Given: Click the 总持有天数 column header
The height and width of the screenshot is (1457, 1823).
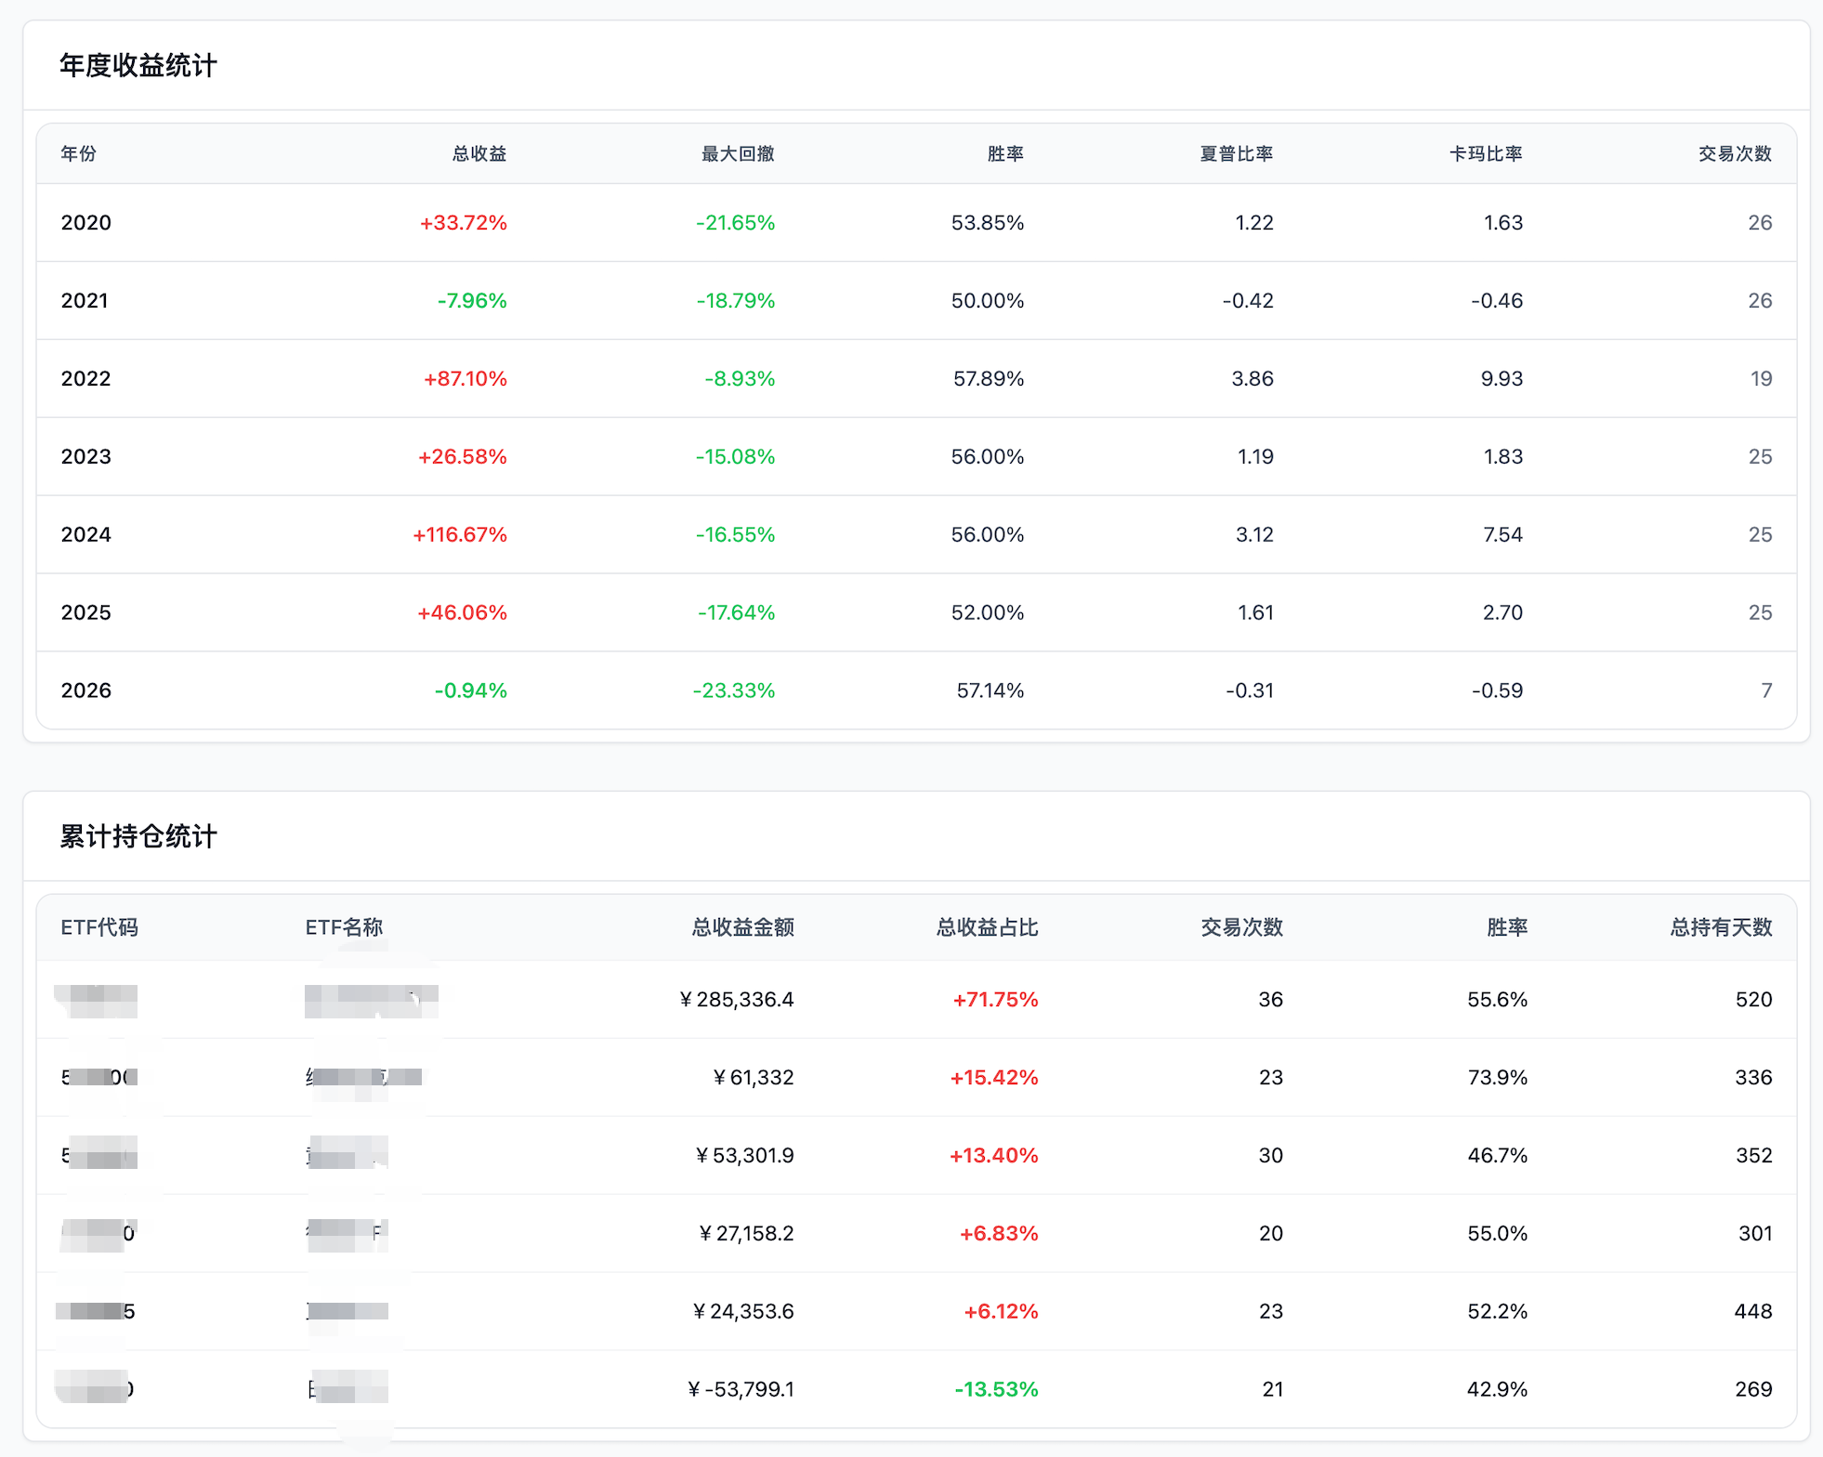Looking at the screenshot, I should [x=1720, y=927].
